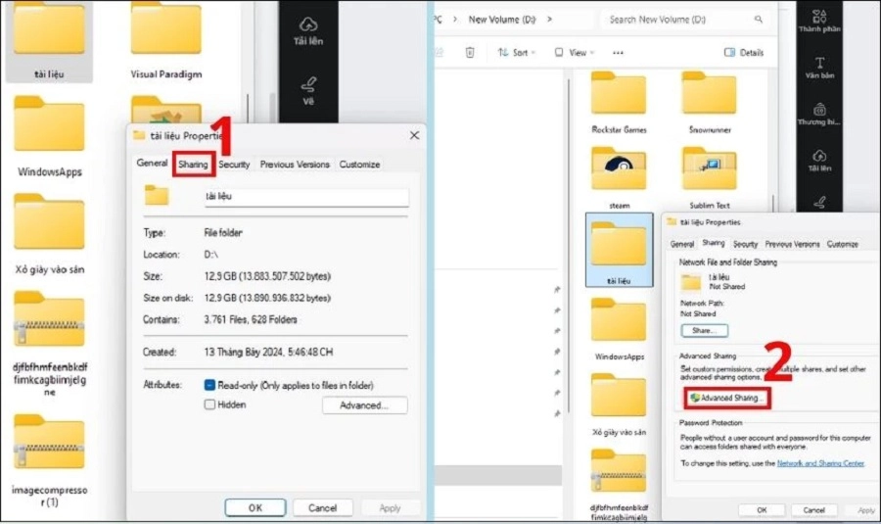Open the three-dot See more menu

(619, 52)
